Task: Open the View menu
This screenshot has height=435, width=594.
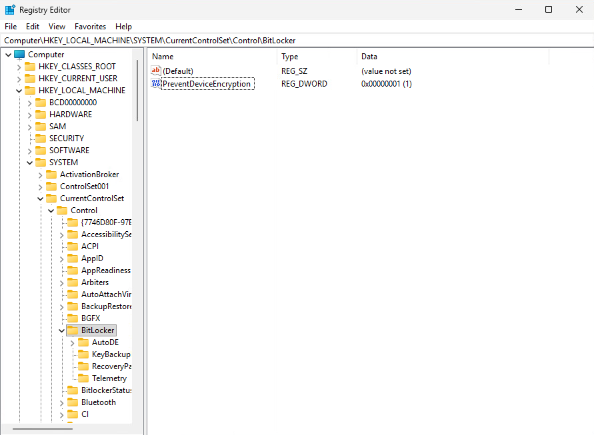Action: pyautogui.click(x=57, y=27)
